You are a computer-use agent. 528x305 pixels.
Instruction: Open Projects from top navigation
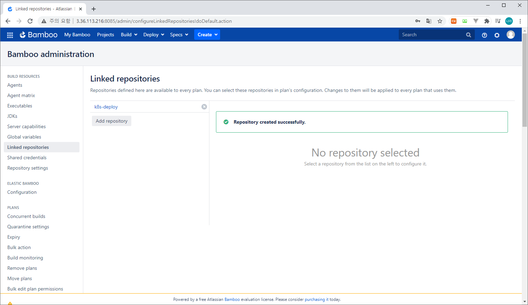[105, 35]
